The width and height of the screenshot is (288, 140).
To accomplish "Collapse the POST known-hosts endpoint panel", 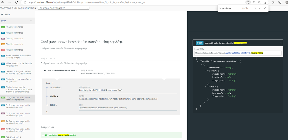I will (280, 43).
